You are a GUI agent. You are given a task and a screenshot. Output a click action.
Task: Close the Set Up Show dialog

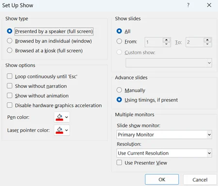[209, 5]
